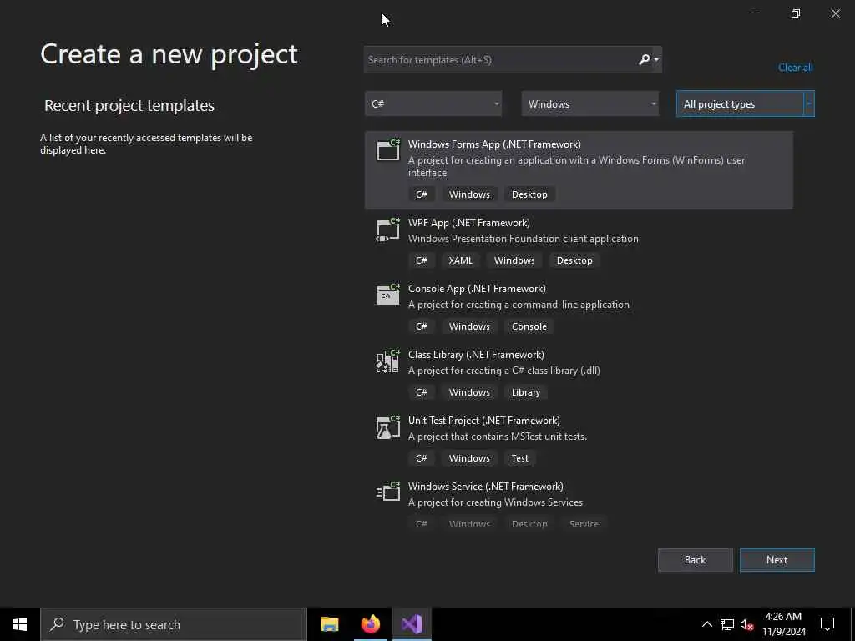
Task: Open File Explorer from the taskbar
Action: tap(329, 624)
